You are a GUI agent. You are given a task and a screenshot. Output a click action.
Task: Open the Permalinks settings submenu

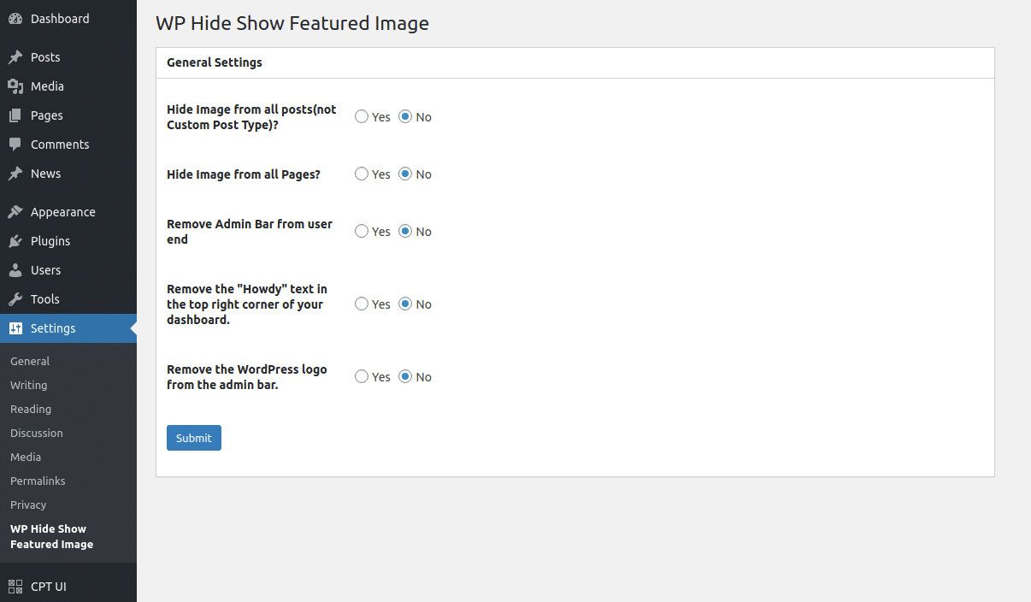(38, 481)
